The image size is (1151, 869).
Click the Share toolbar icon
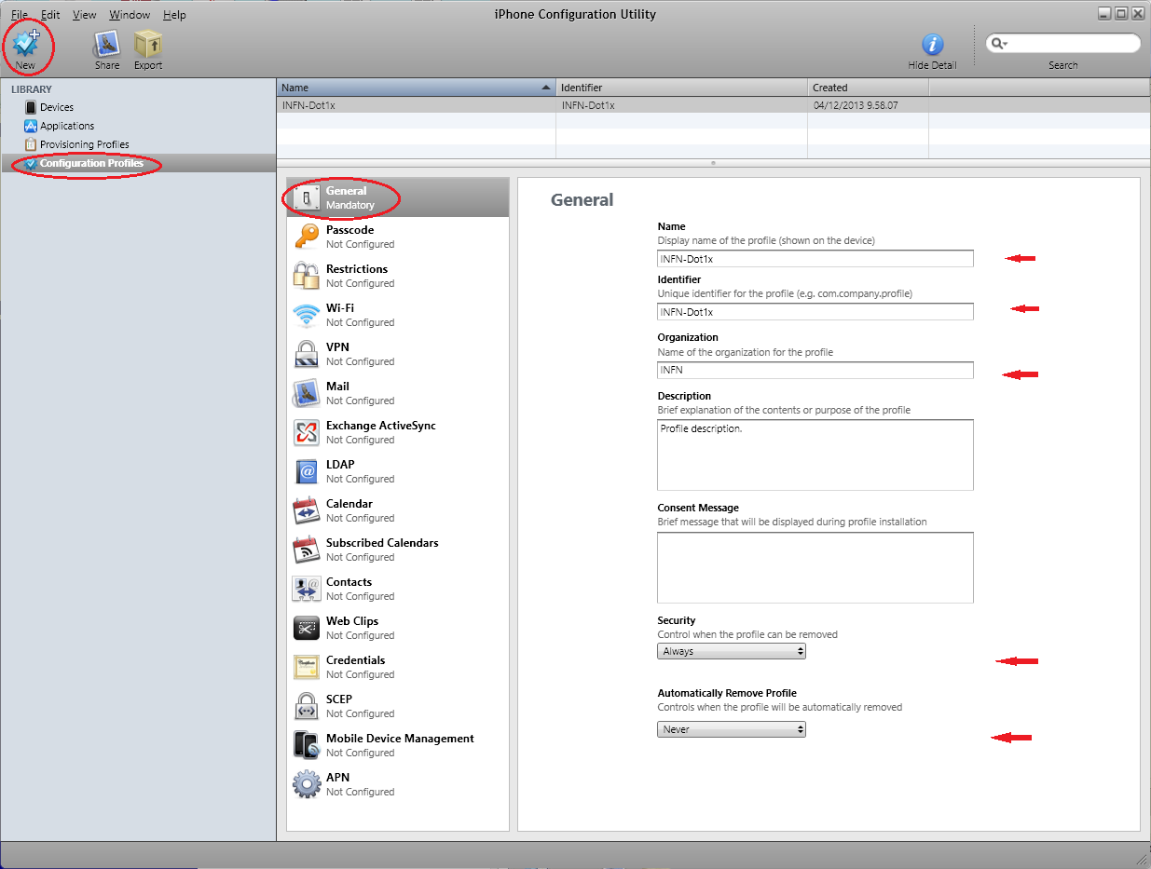point(107,43)
